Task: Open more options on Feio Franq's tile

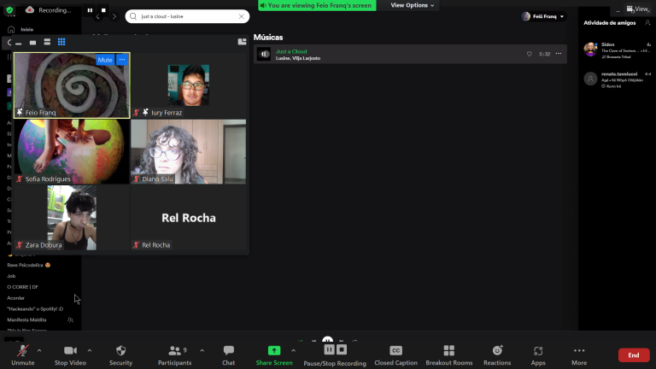Action: 122,60
